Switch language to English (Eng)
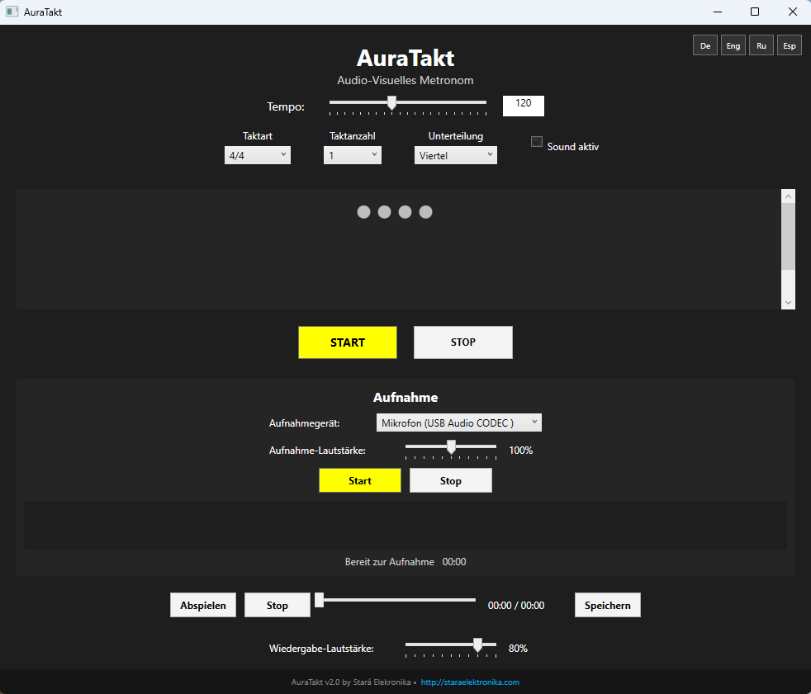This screenshot has height=694, width=811. point(733,45)
